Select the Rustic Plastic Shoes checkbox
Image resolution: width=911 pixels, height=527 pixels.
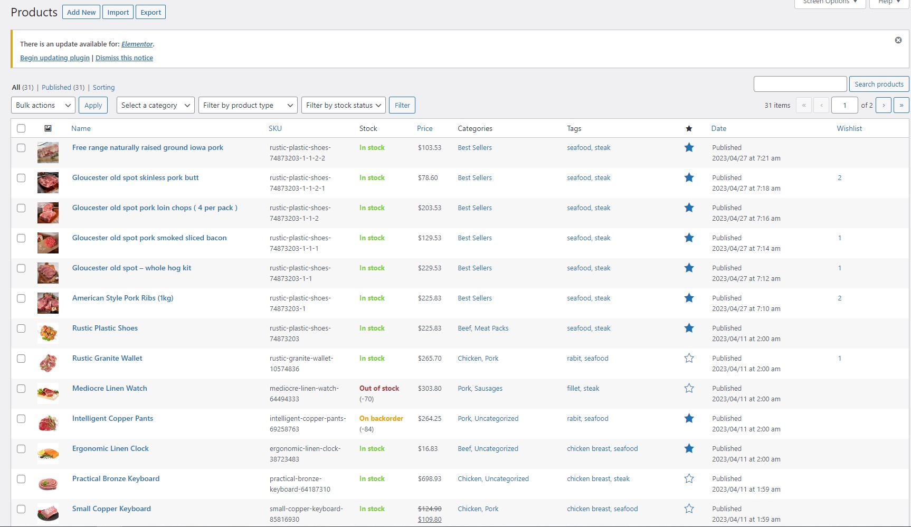[21, 328]
